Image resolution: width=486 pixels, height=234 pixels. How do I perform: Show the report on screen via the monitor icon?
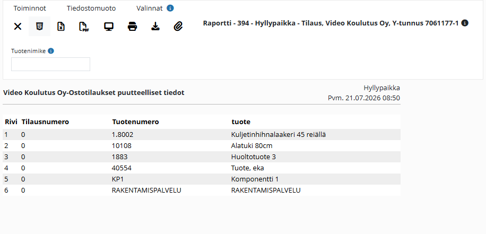pyautogui.click(x=108, y=27)
